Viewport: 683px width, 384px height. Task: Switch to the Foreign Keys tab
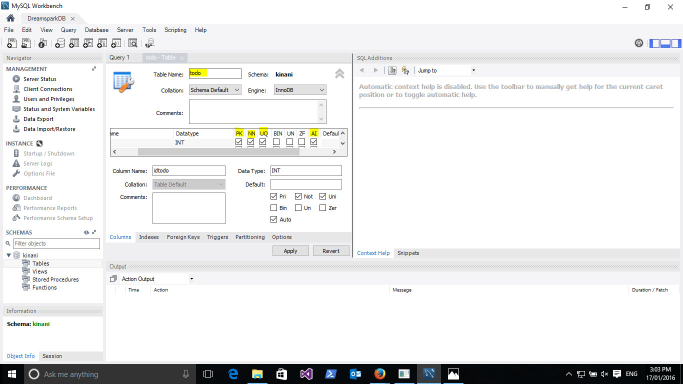(183, 237)
